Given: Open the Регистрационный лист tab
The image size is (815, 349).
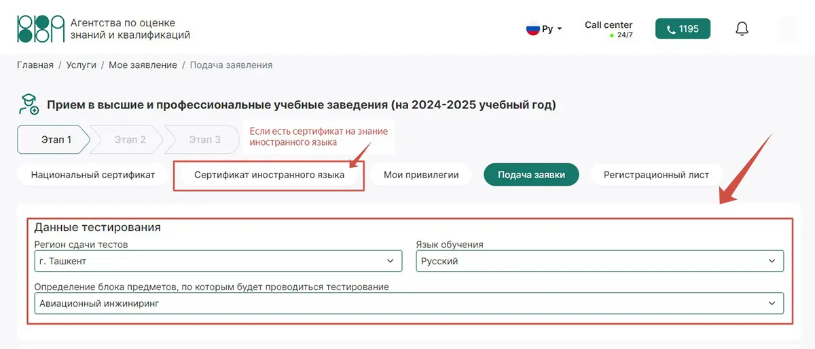Looking at the screenshot, I should [655, 175].
